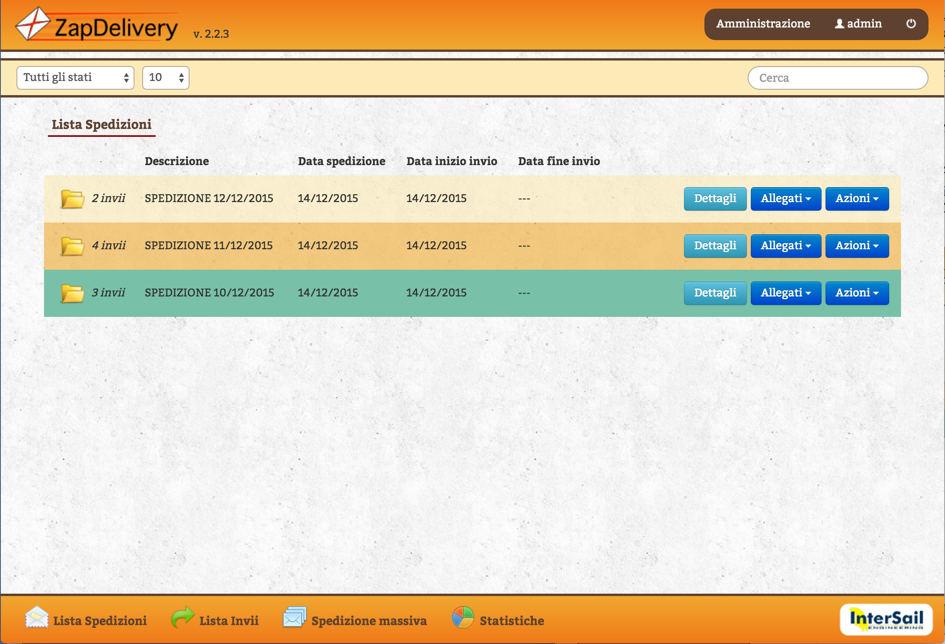Click Dettagli for SPEDIZIONE 10/12/2015
This screenshot has width=945, height=644.
coord(715,293)
